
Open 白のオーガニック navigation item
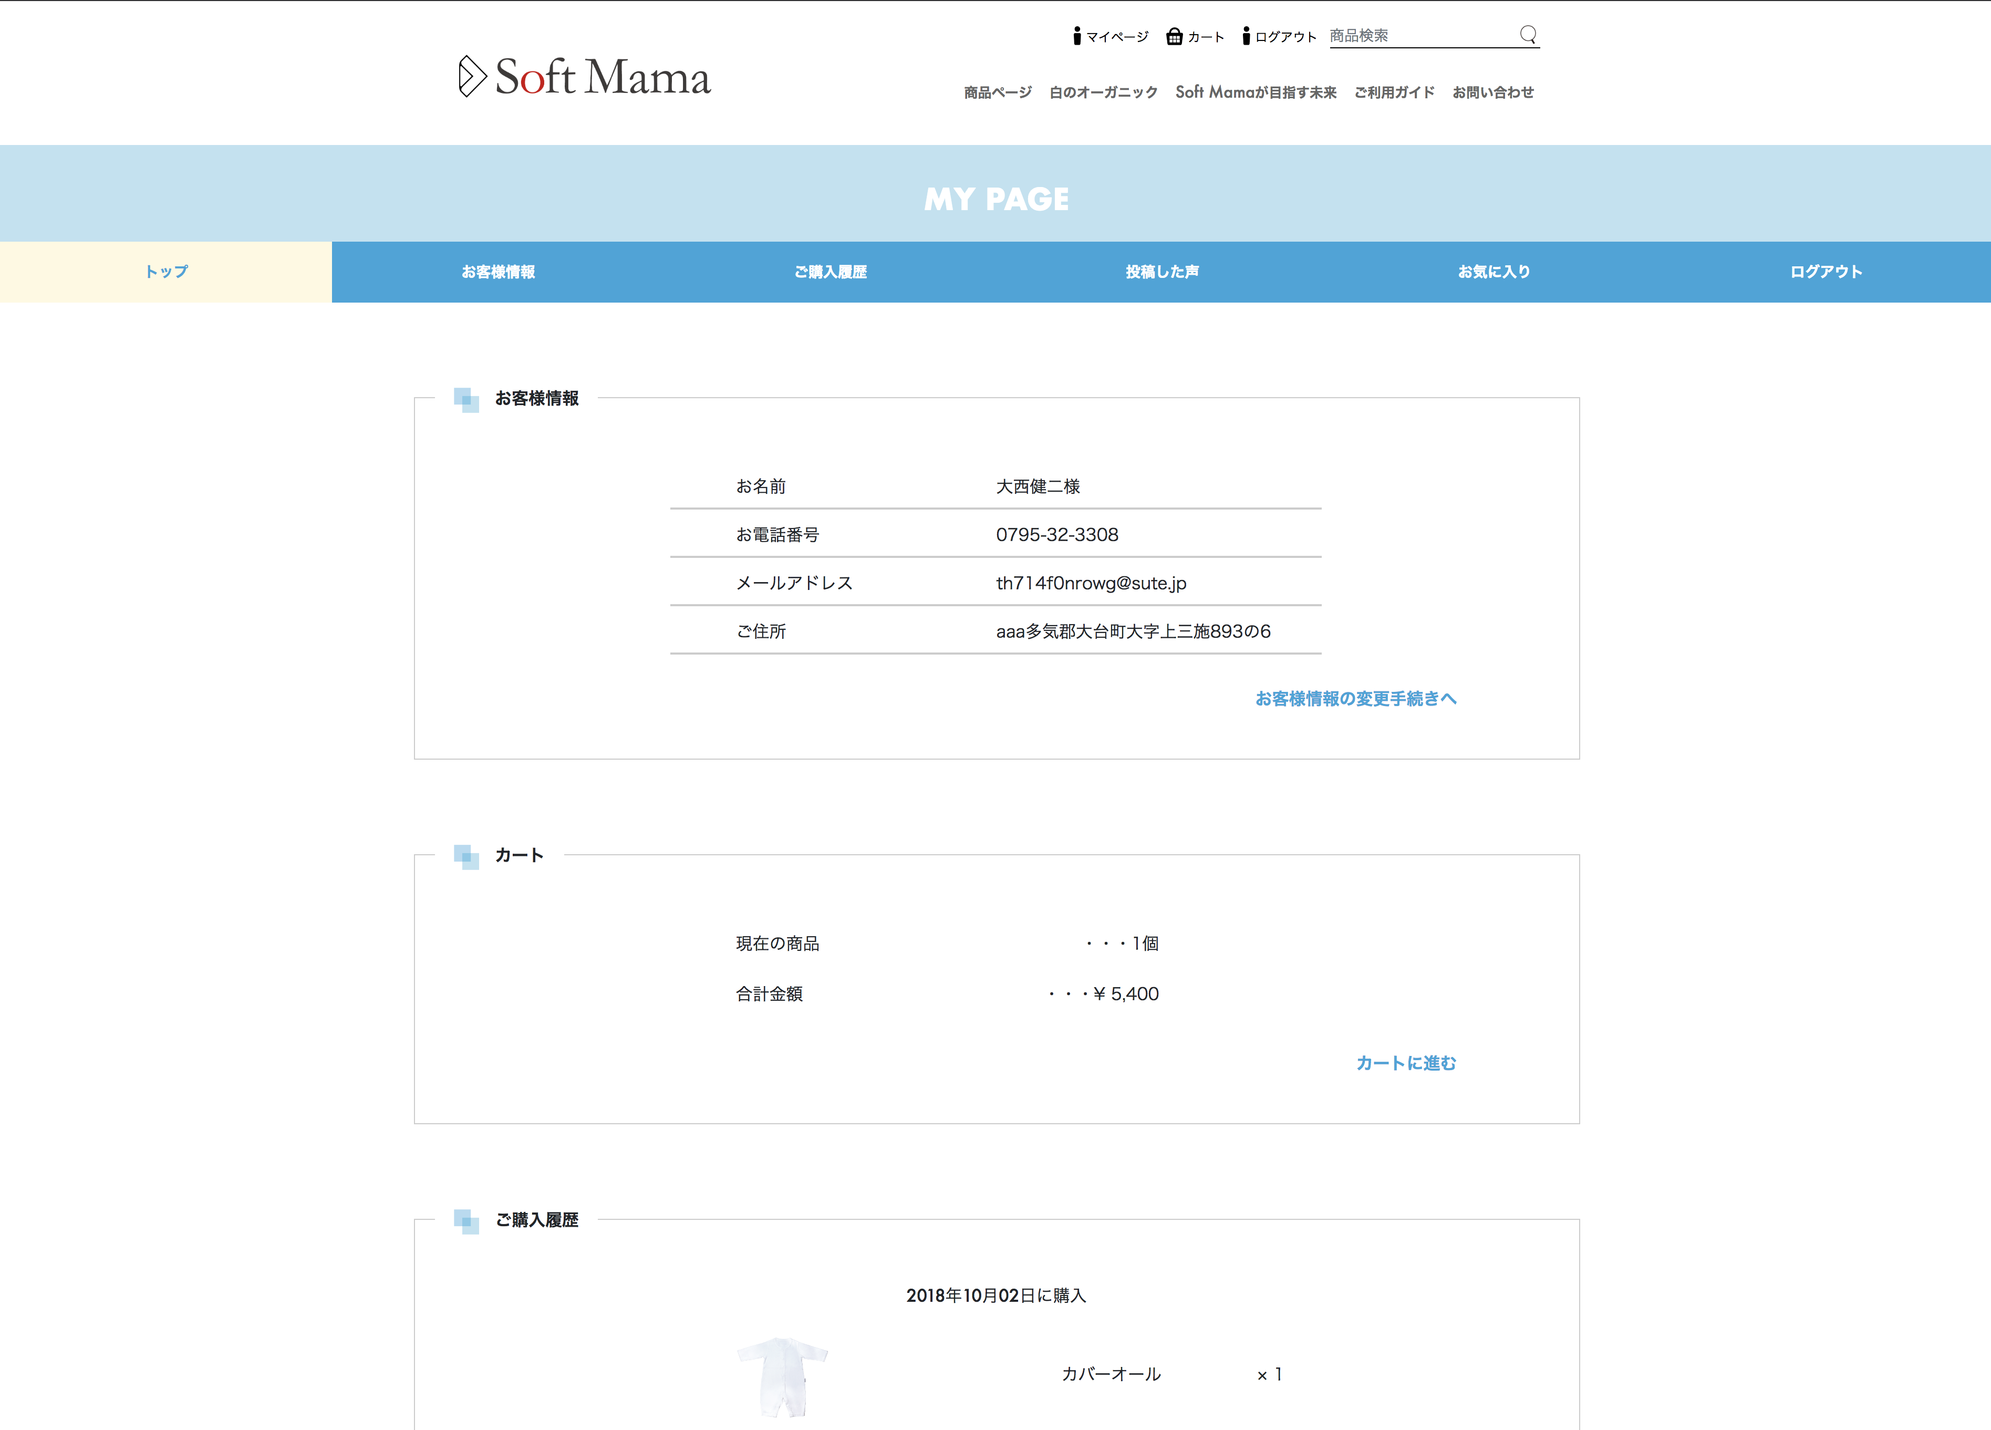click(1104, 92)
